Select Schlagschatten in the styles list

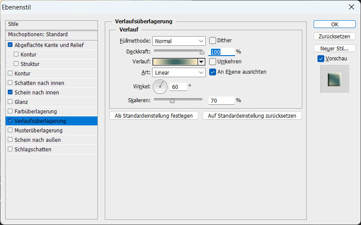tap(52, 149)
